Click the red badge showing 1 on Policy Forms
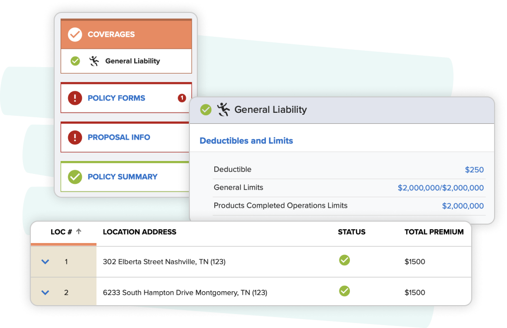 182,98
